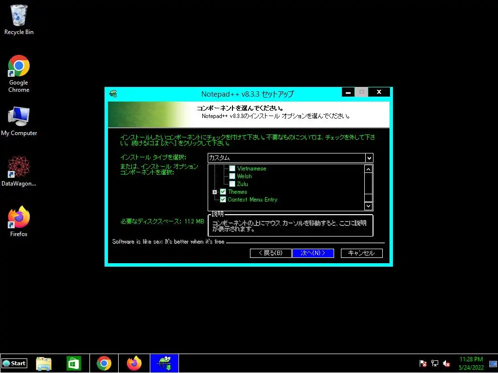Select the Google Chrome desktop shortcut
This screenshot has height=373, width=498.
click(x=19, y=74)
